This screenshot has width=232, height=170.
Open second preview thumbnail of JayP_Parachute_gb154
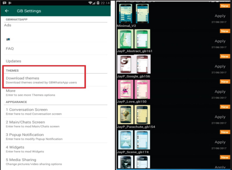(x=142, y=115)
